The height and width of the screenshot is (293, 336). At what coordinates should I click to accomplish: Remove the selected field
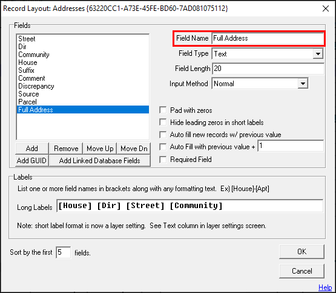coord(66,149)
